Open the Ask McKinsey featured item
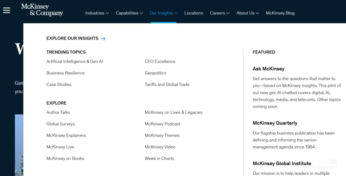This screenshot has width=346, height=176. (x=268, y=69)
